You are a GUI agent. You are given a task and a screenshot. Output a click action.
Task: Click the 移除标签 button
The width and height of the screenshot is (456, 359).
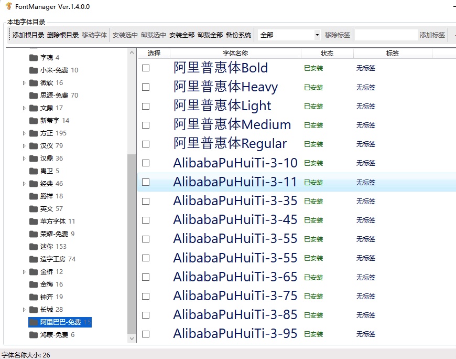pyautogui.click(x=338, y=35)
